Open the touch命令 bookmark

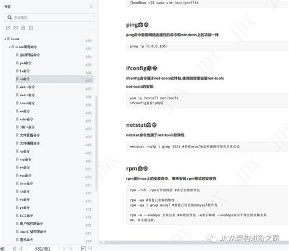point(27,103)
